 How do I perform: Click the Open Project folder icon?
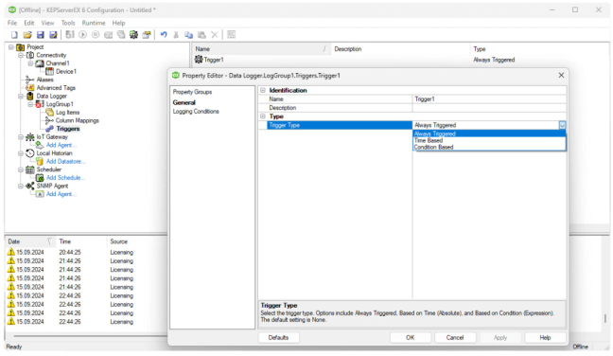[x=27, y=35]
